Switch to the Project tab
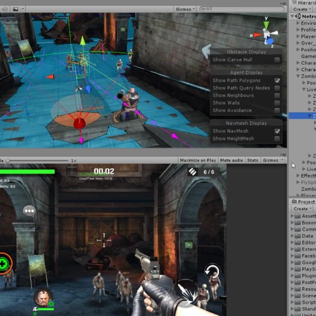The width and height of the screenshot is (316, 316). (x=303, y=202)
